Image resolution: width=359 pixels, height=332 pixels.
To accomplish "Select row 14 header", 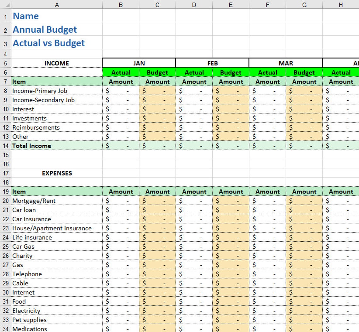I will point(5,145).
